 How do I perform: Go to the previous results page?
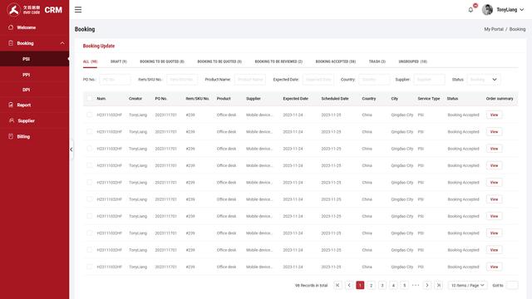[349, 285]
